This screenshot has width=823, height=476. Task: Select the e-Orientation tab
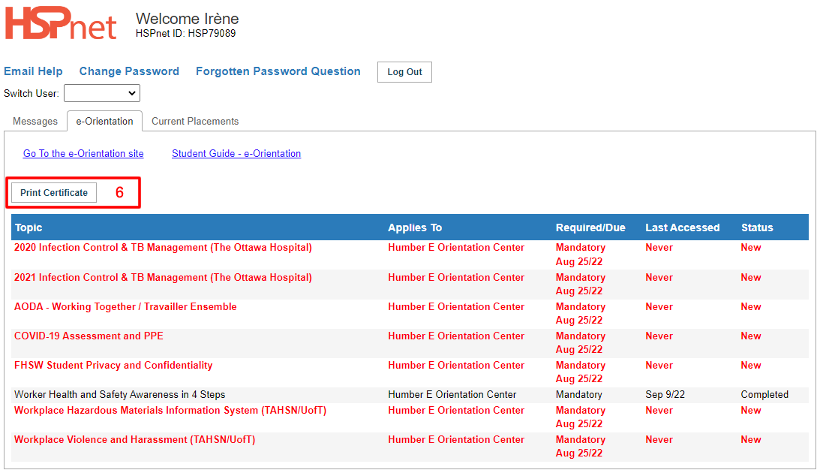click(x=104, y=122)
